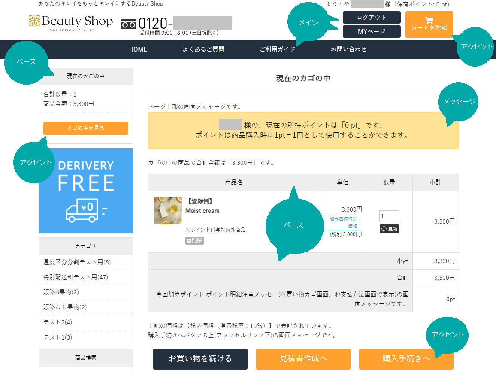Click the Moist cream product name
496x373 pixels.
click(203, 211)
